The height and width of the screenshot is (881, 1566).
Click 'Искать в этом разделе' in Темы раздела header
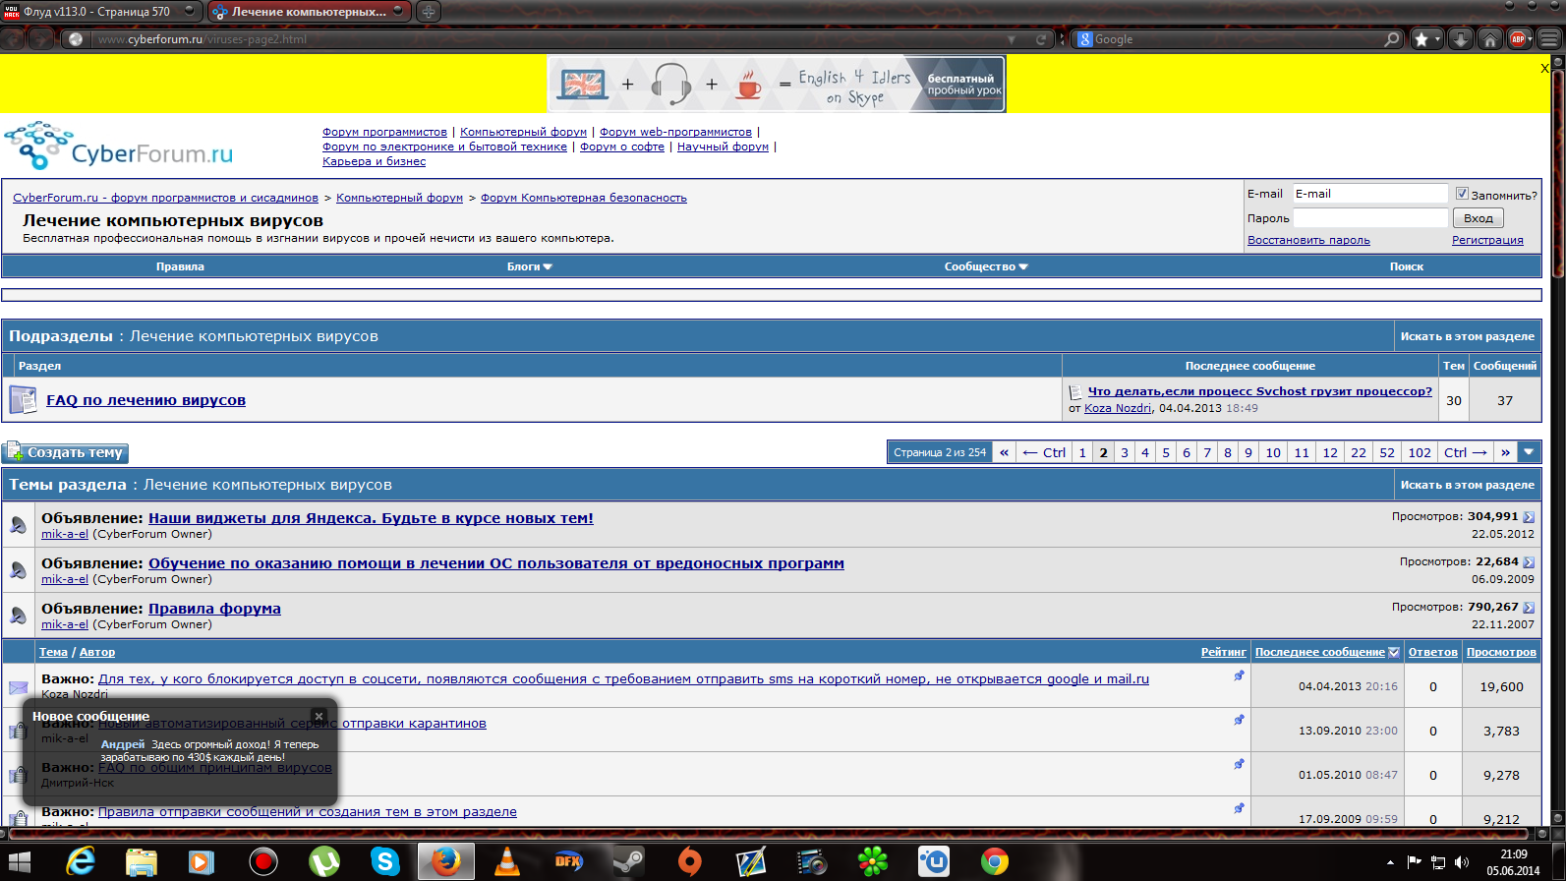point(1467,485)
